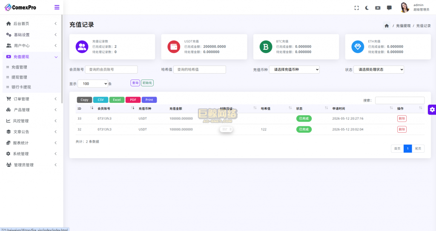Collapse the 充值提现 menu
This screenshot has width=436, height=231.
[x=32, y=57]
